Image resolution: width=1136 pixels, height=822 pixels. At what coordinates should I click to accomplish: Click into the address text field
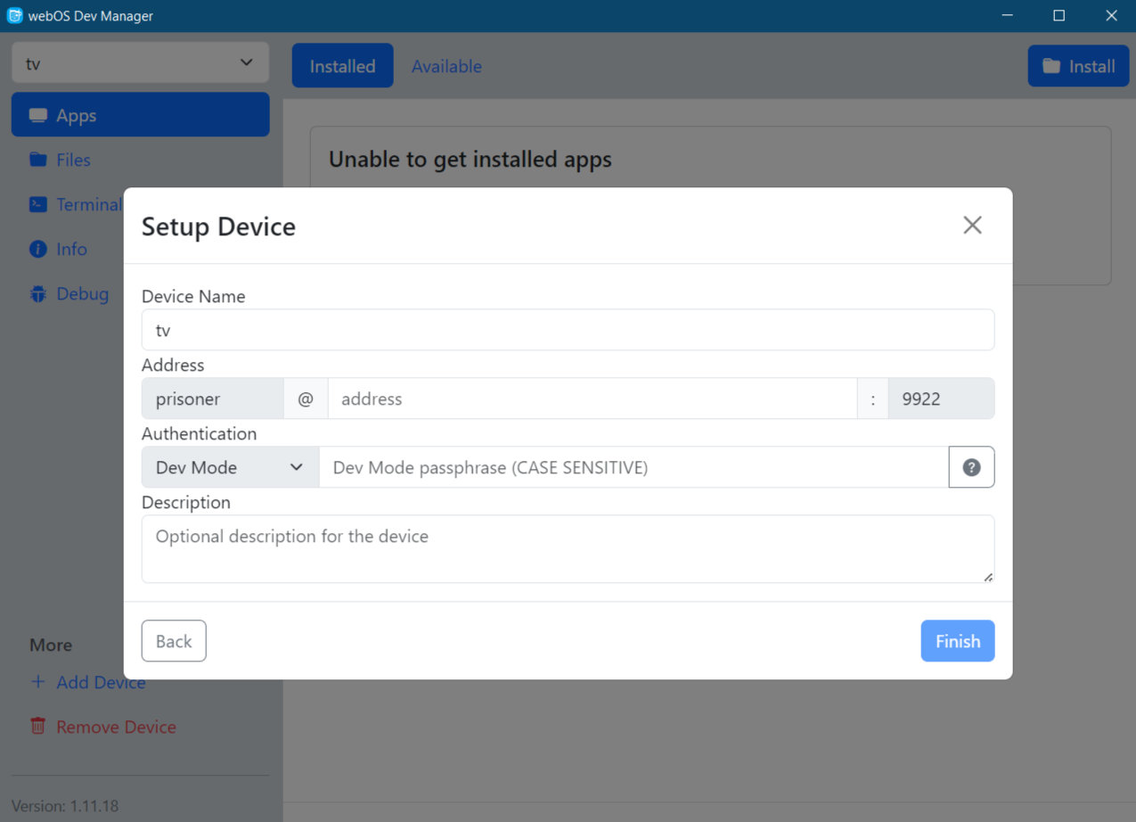pos(592,399)
